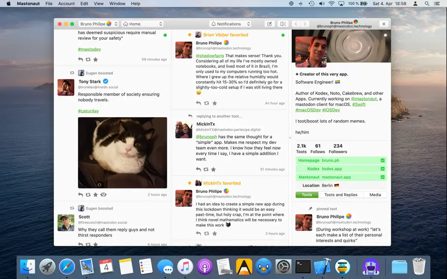Open MickInTx's profile avatar
The height and width of the screenshot is (279, 447).
[184, 130]
